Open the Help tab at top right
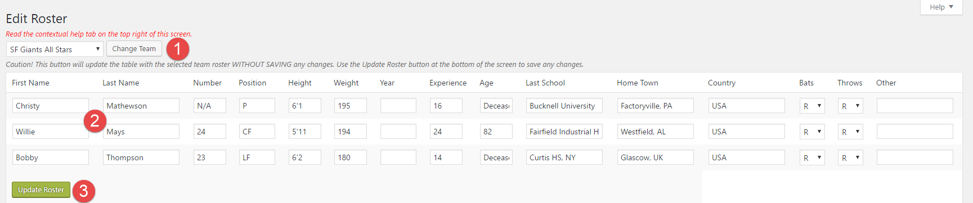Image resolution: width=973 pixels, height=203 pixels. pyautogui.click(x=941, y=7)
